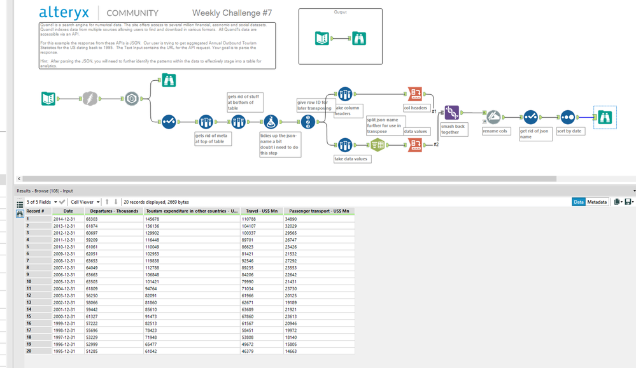Viewport: 636px width, 368px height.
Task: Select the final Browse tool
Action: 605,117
